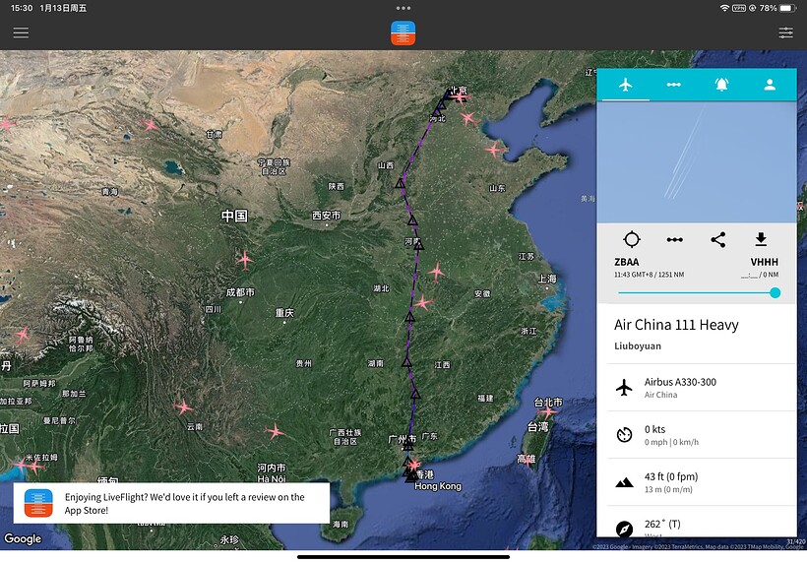The height and width of the screenshot is (563, 807).
Task: Open the hamburger menu
Action: point(21,32)
